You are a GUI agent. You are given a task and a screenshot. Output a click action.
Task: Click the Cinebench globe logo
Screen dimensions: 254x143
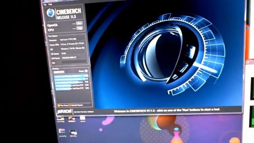coord(50,13)
